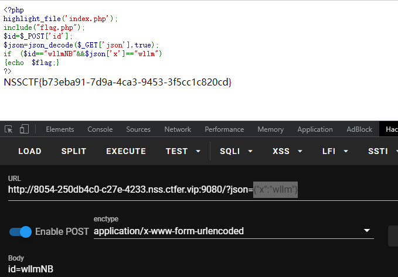Activate the inspect element picker icon

[9, 129]
